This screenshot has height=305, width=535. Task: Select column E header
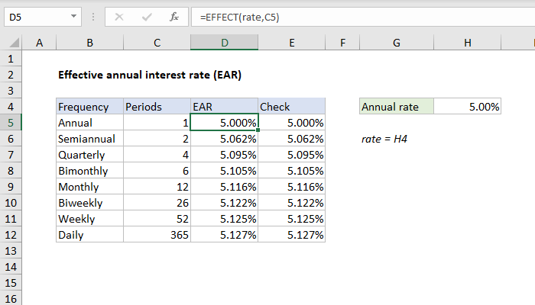[x=292, y=43]
